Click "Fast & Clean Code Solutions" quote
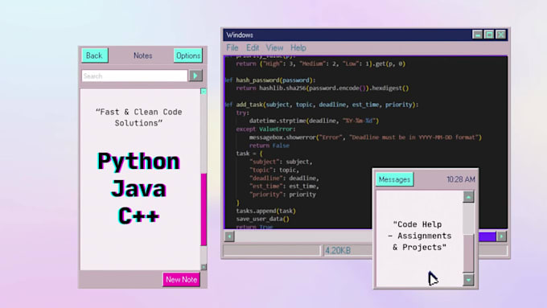 (138, 117)
